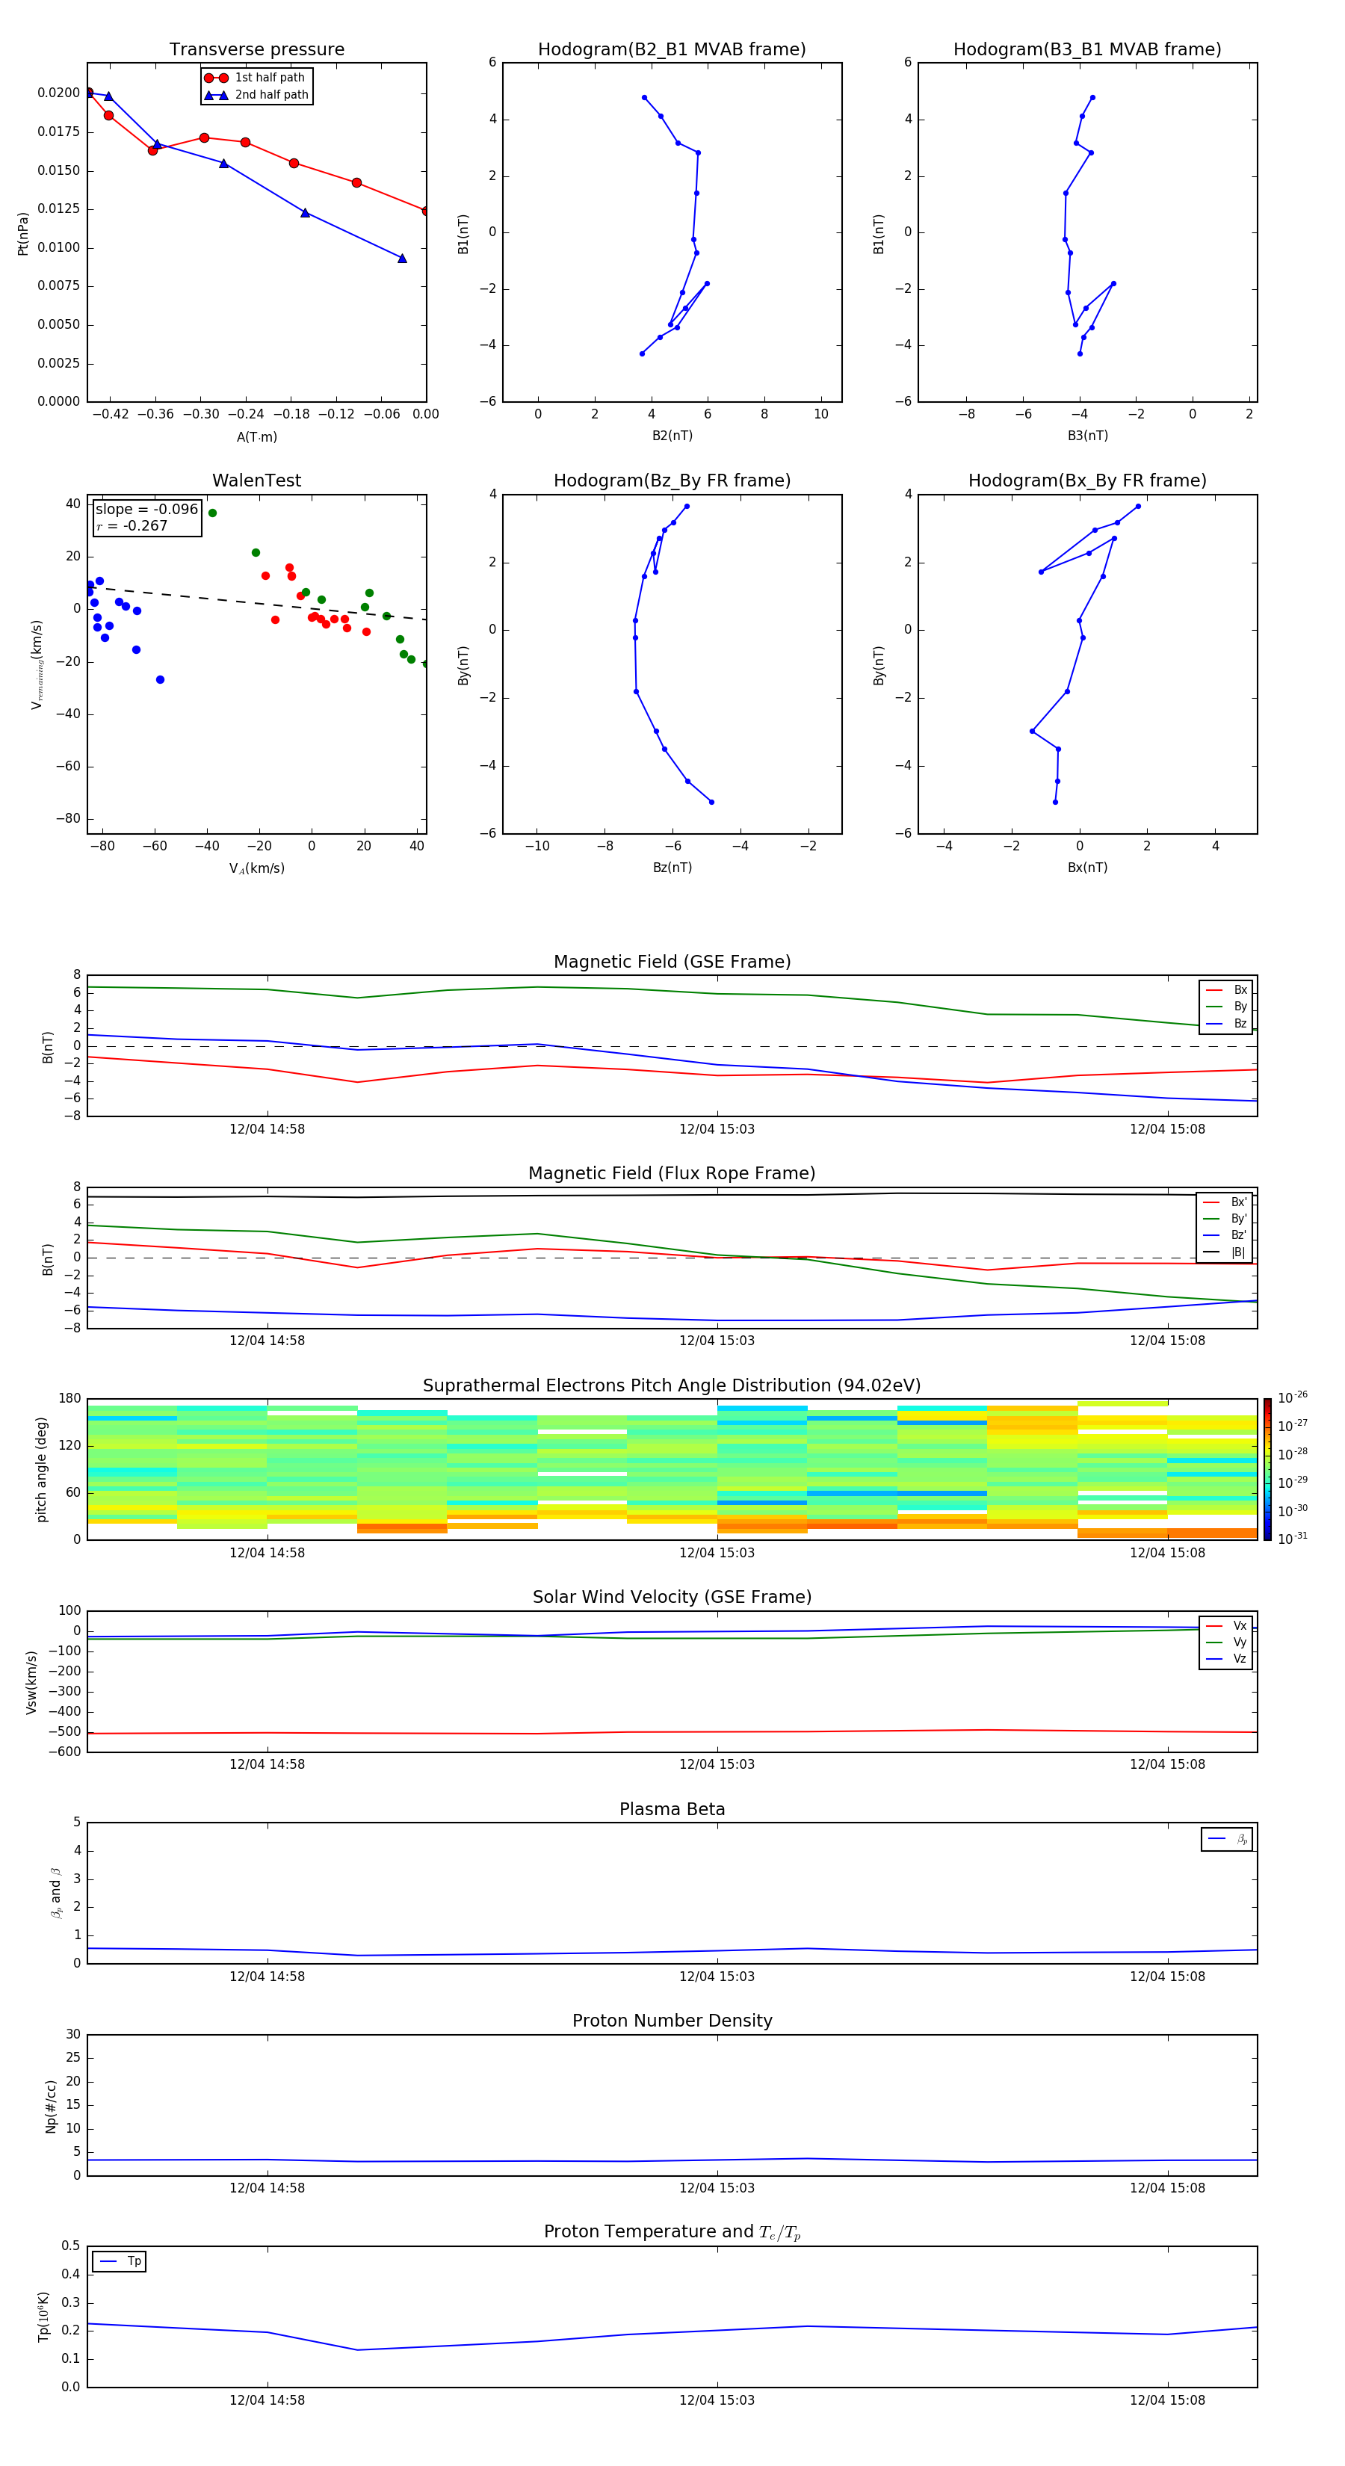The image size is (1345, 2466).
Task: Click the 'Suprathermal Electrons Pitch Angle Distribution' title
Action: click(672, 1386)
